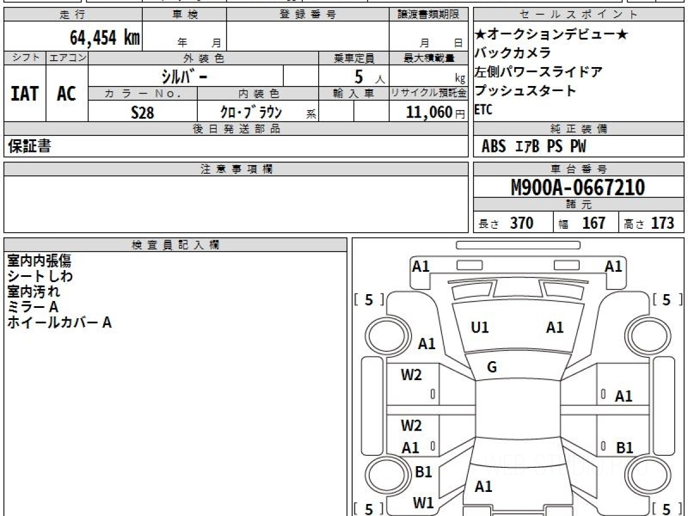Image resolution: width=688 pixels, height=516 pixels.
Task: Select the A1 mark beside U1 on hood
Action: pyautogui.click(x=554, y=327)
